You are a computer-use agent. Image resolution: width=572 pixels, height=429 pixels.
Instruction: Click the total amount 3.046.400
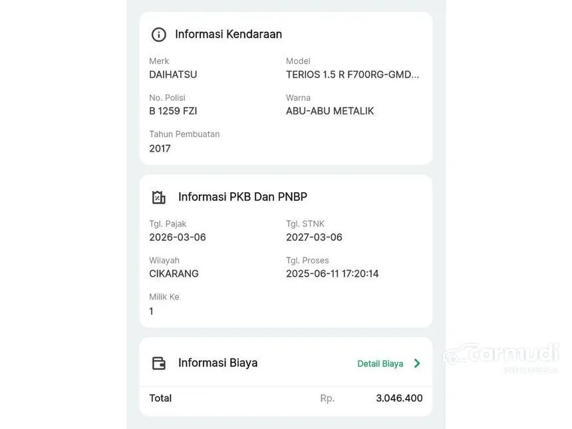click(x=399, y=398)
